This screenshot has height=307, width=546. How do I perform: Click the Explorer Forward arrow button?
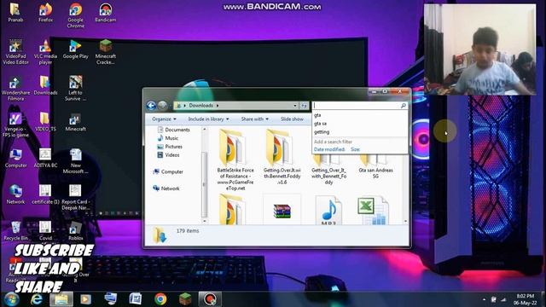point(162,106)
